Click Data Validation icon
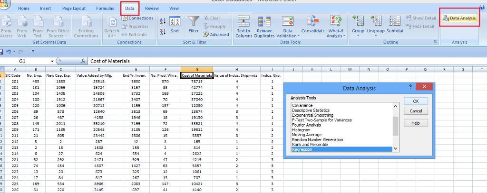Image resolution: width=487 pixels, height=193 pixels. tap(288, 21)
